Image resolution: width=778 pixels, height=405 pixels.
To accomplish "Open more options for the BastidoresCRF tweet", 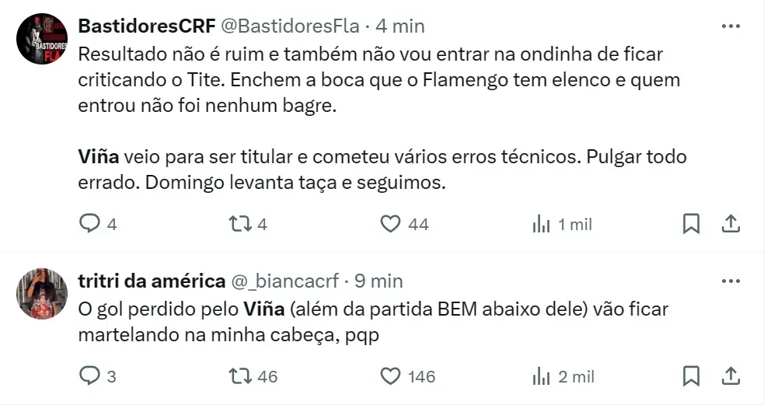I will point(731,26).
